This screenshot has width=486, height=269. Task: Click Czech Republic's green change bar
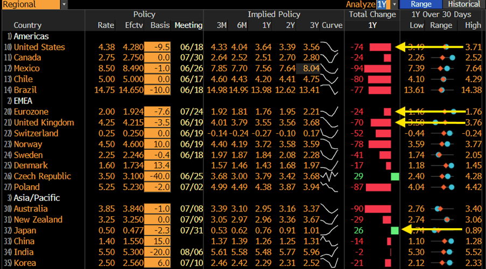395,177
